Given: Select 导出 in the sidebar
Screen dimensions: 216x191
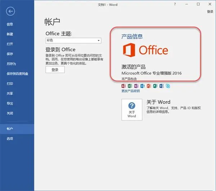Looking at the screenshot, I should 17,103.
